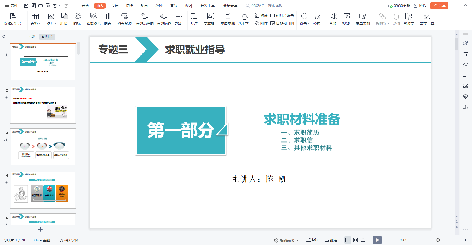
Task: Select slide 3 thumbnail in panel
Action: [43, 147]
